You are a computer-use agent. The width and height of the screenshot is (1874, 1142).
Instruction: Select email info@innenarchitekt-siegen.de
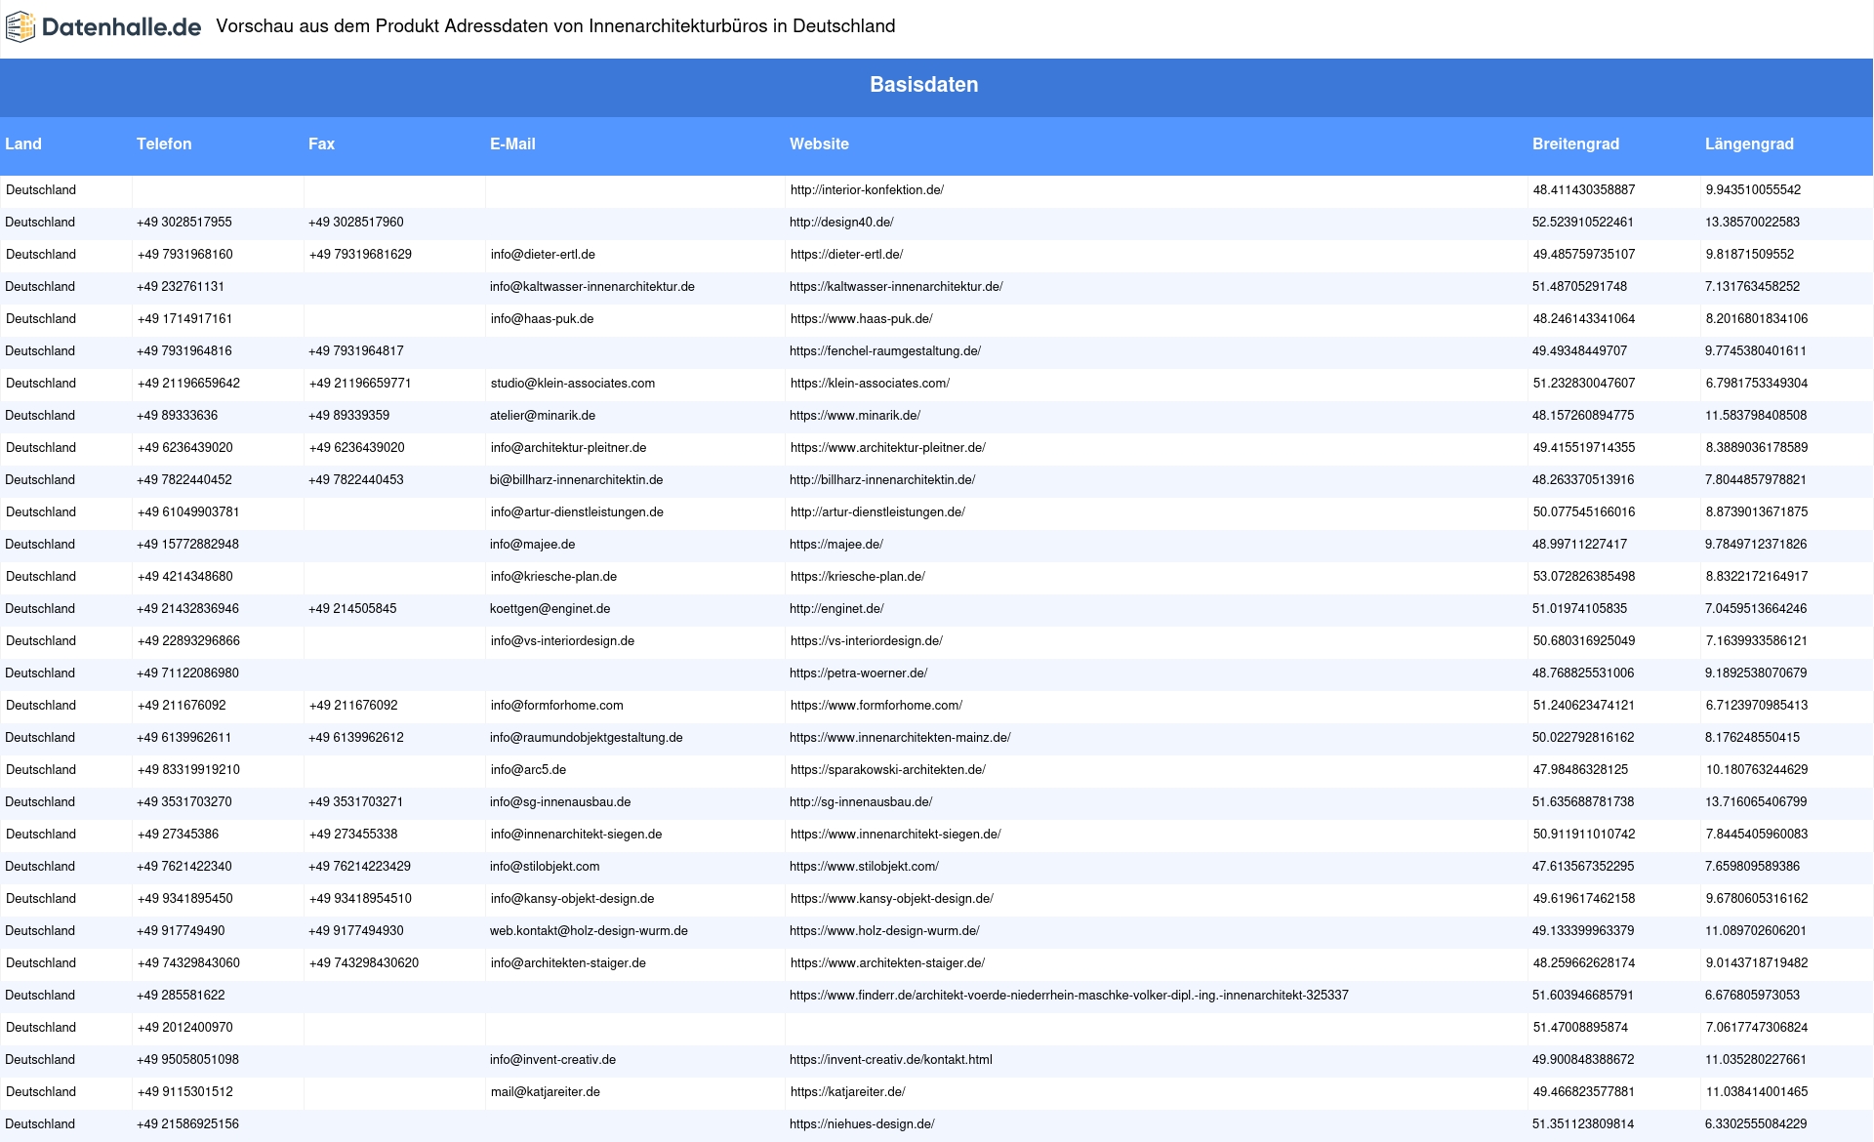pyautogui.click(x=576, y=835)
